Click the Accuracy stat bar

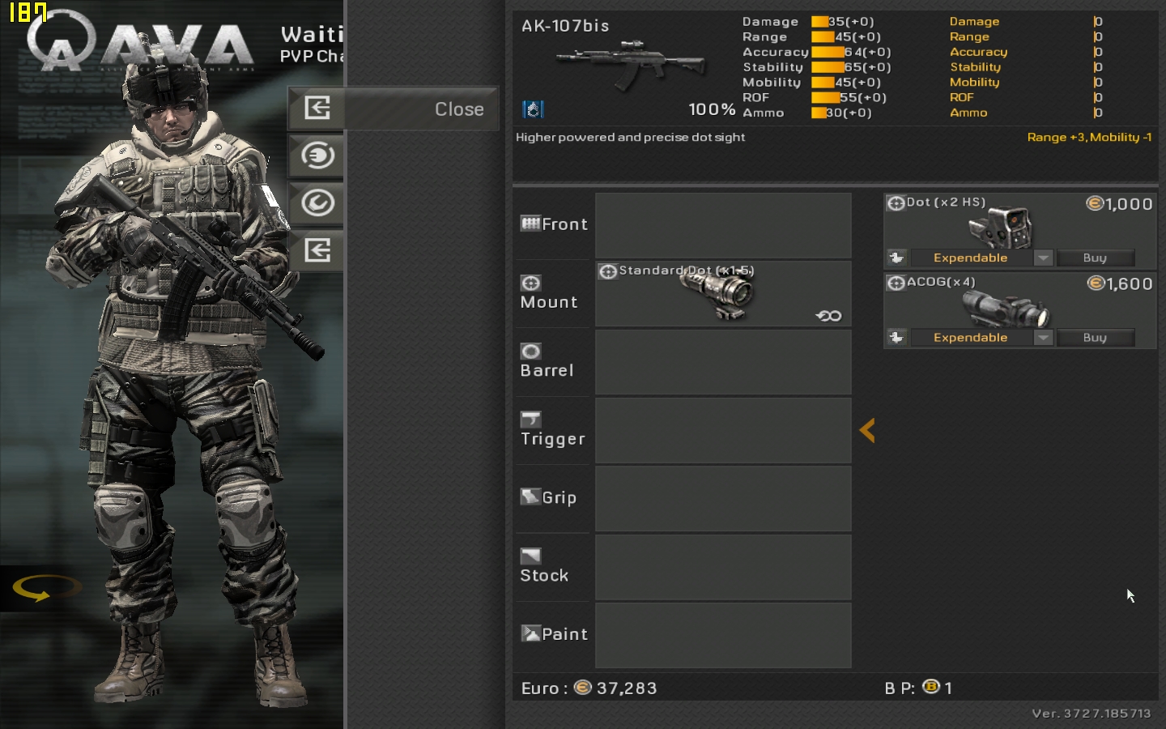(x=828, y=52)
